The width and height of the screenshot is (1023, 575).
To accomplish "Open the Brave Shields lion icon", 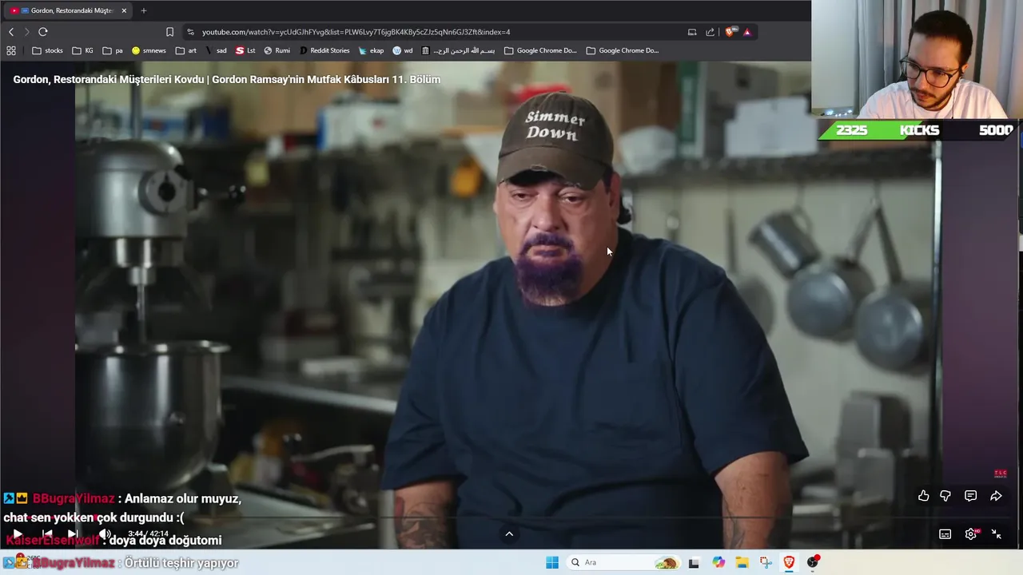I will click(x=730, y=32).
